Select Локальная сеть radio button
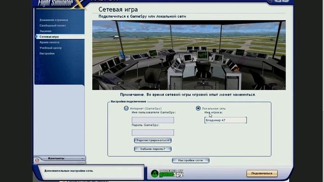324x182 pixels. click(198, 108)
